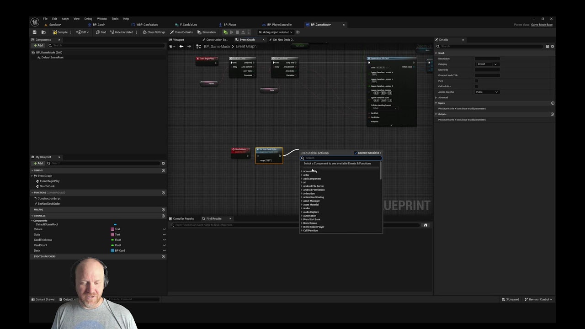This screenshot has height=329, width=585.
Task: Click the Executable actions search field
Action: [x=341, y=158]
